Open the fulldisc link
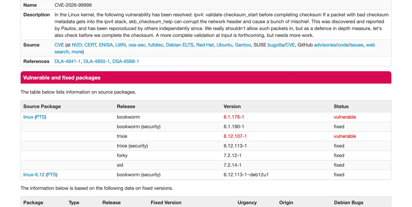Viewport: 412px width, 207px height. 156,45
